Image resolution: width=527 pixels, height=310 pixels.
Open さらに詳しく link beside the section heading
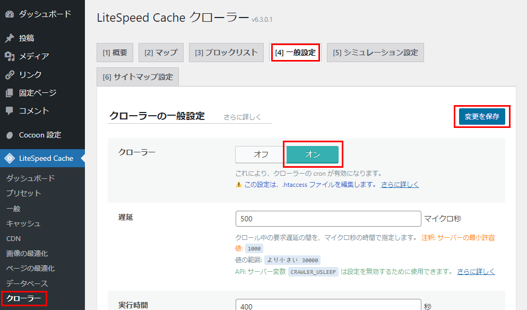click(x=242, y=117)
